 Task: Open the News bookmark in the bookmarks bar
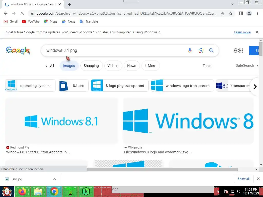(69, 22)
